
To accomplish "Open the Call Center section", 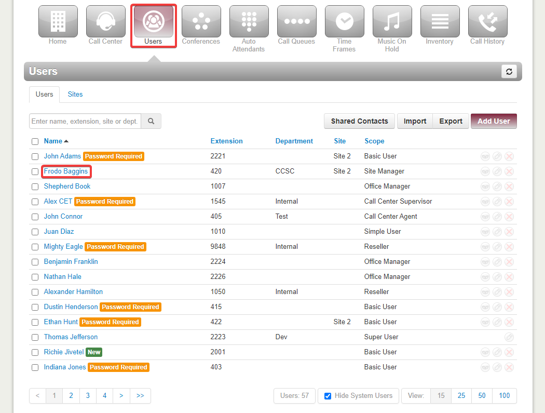I will 105,21.
